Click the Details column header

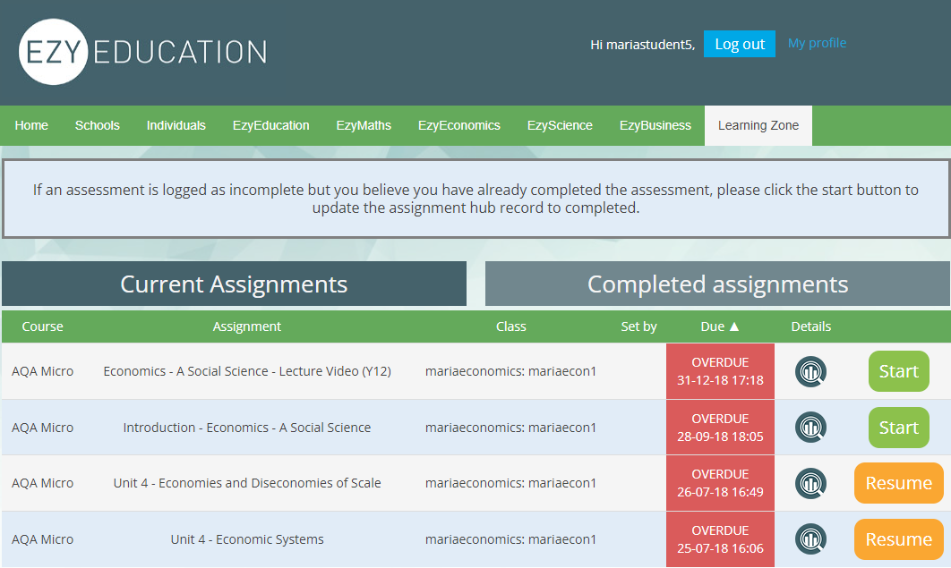(x=811, y=326)
